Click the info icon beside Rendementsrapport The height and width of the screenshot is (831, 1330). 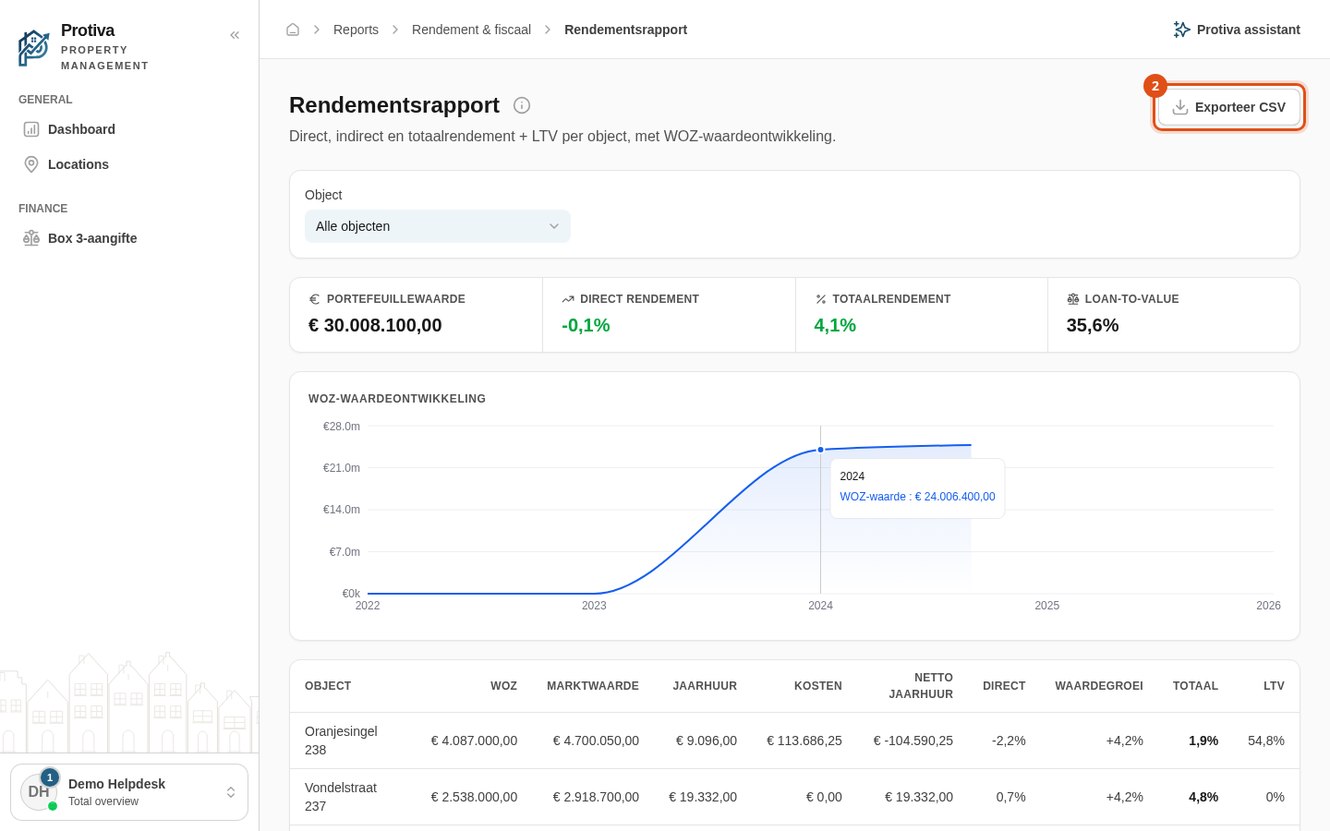click(x=522, y=105)
